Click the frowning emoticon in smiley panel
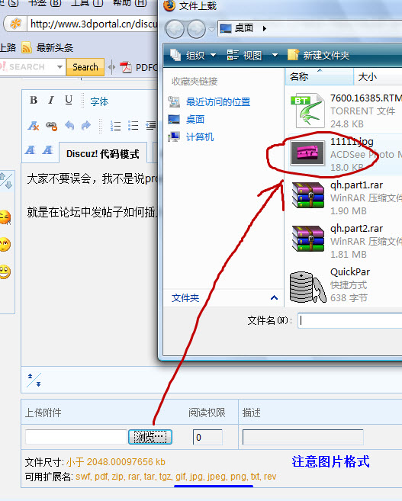Screen dimensions: 402x501 pyautogui.click(x=5, y=217)
